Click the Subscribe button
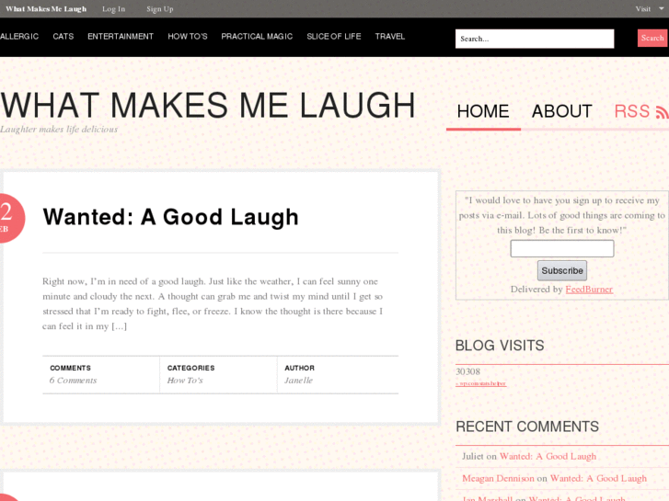The width and height of the screenshot is (669, 501). (x=562, y=271)
